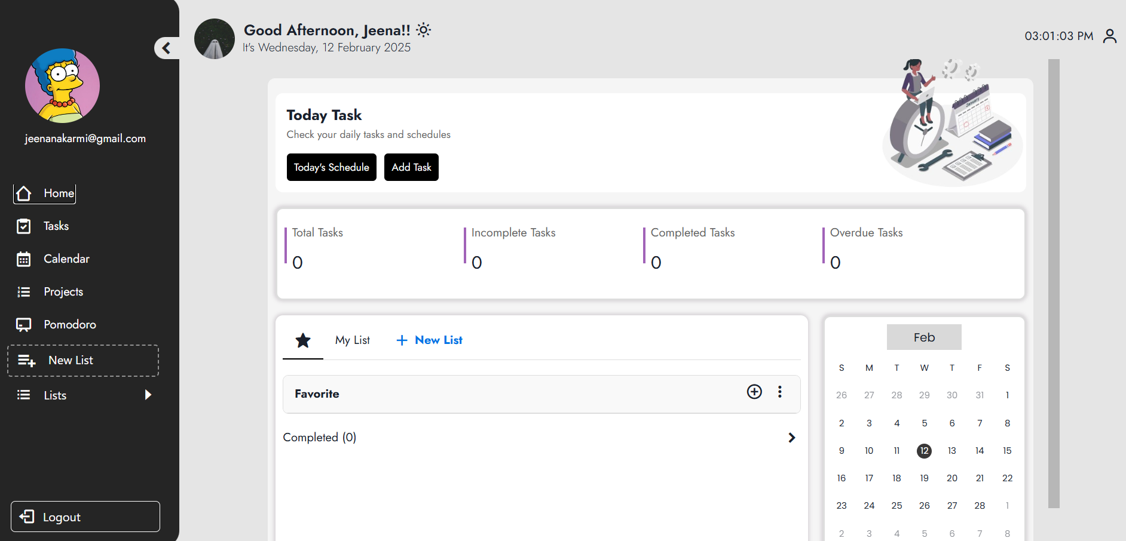Select the My List tab
1126x541 pixels.
point(352,340)
